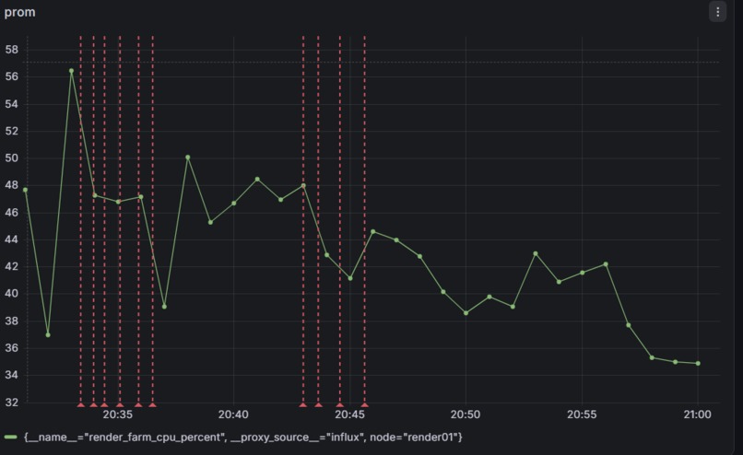
Task: Click the "20:45" time axis label
Action: 349,414
